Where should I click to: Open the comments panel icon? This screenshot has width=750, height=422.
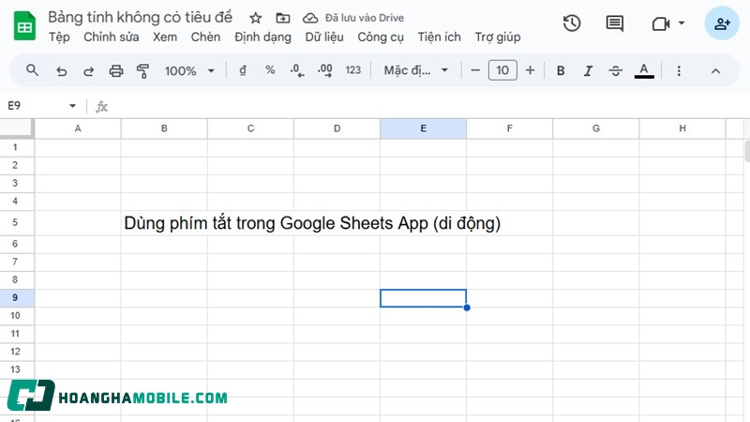[x=614, y=23]
